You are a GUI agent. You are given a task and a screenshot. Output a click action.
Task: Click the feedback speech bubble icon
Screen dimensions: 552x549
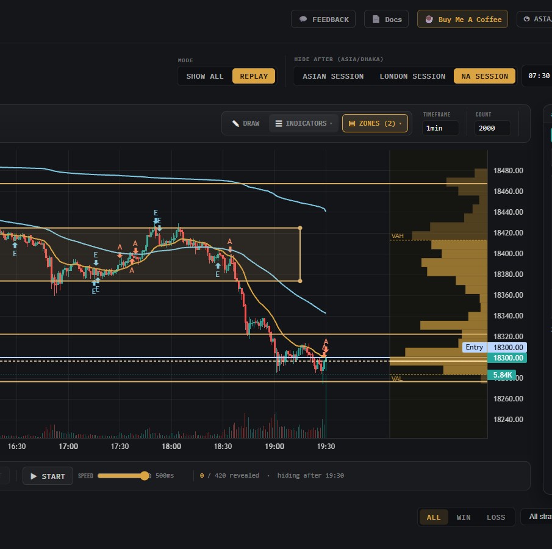click(x=303, y=20)
